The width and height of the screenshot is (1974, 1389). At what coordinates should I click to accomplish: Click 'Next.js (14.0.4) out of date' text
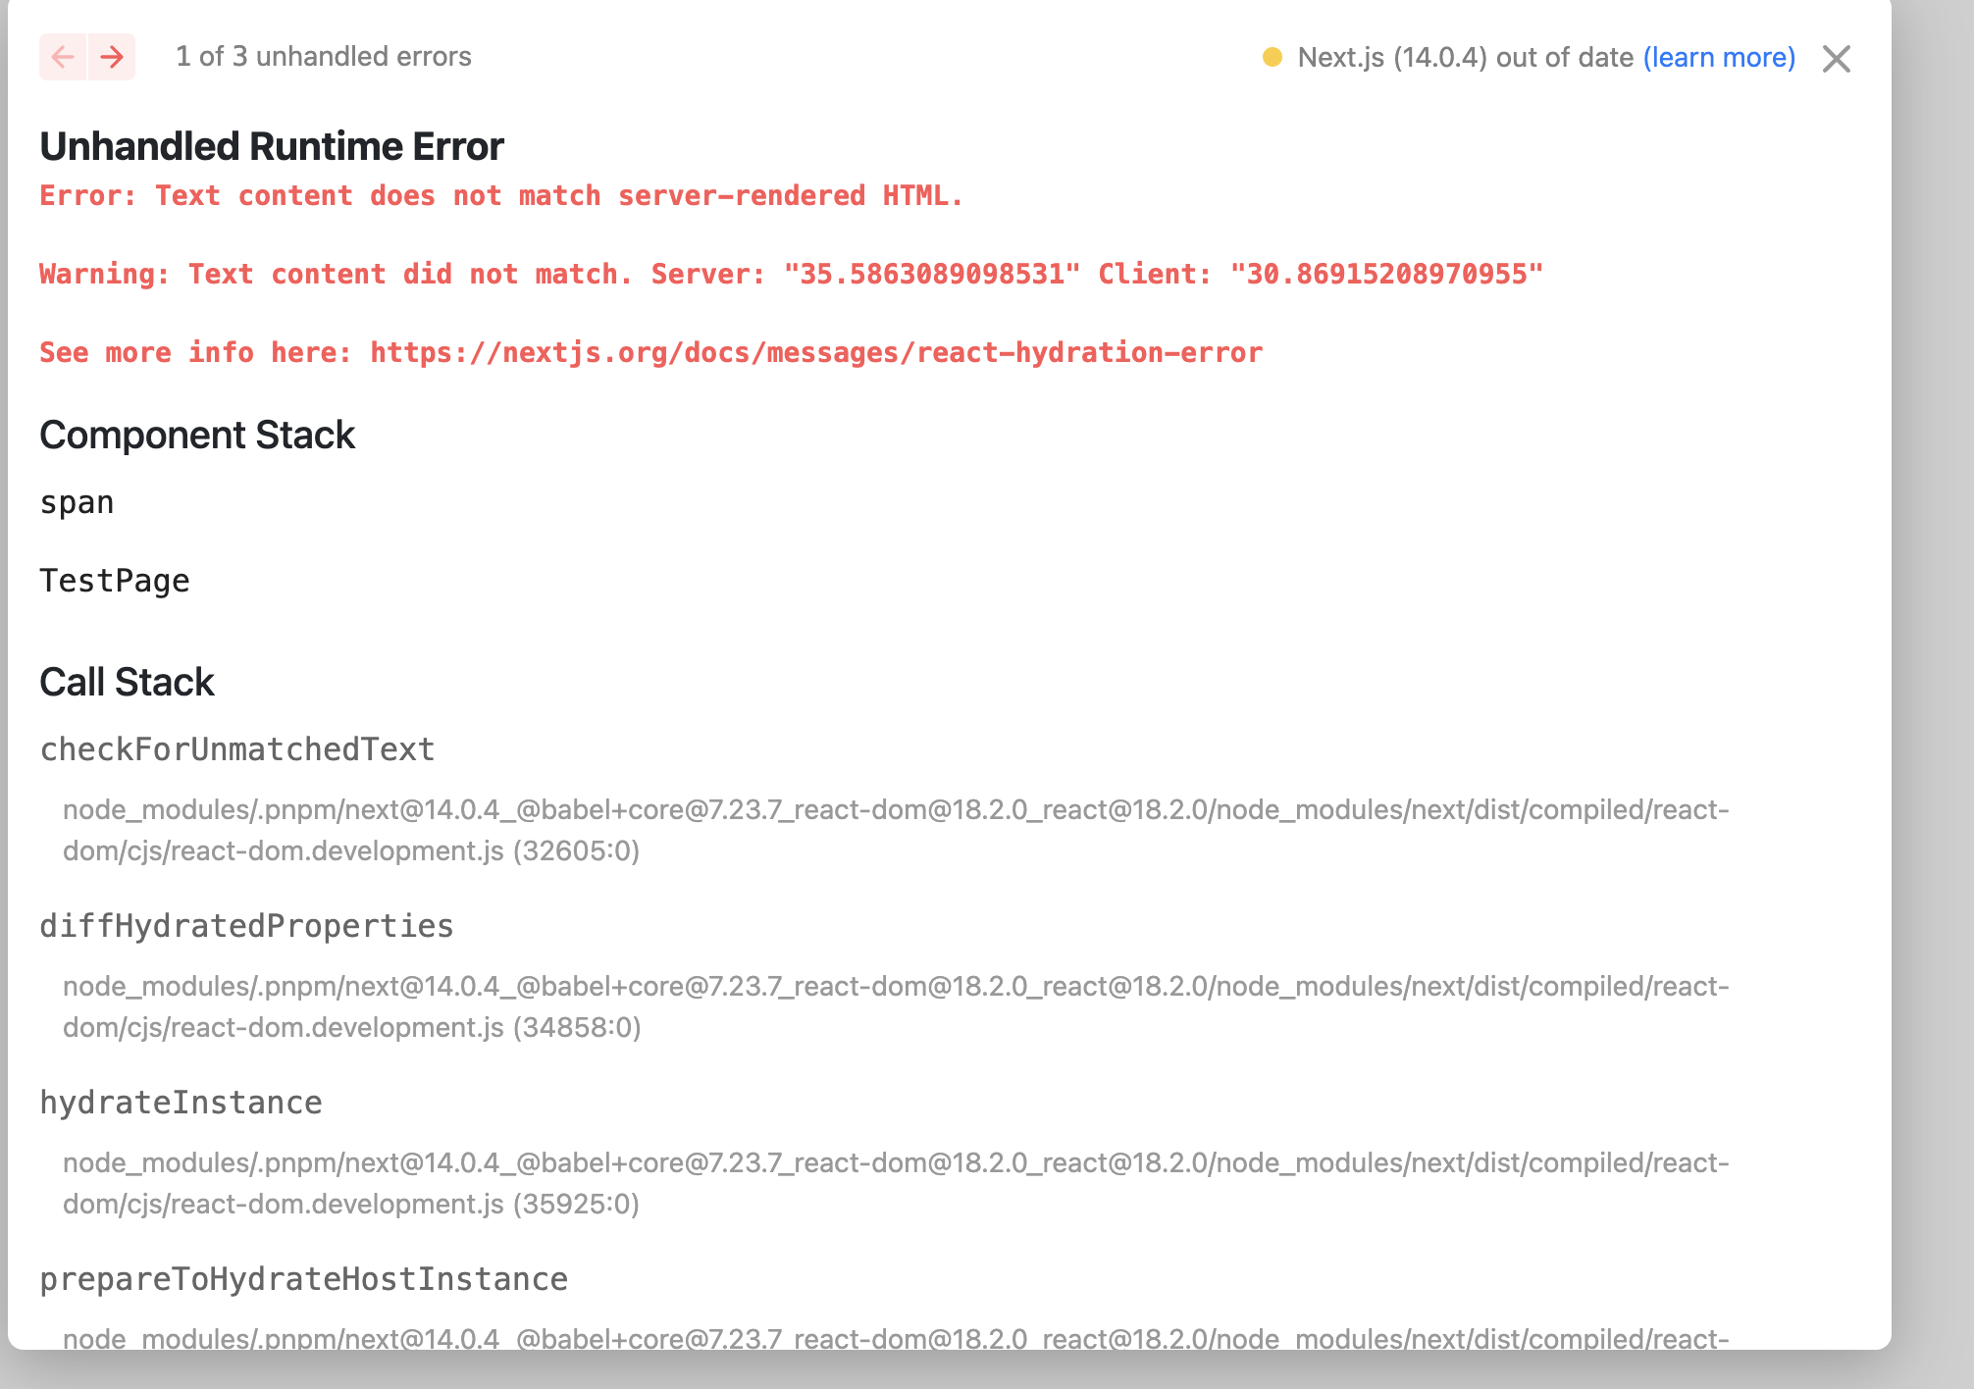point(1465,58)
